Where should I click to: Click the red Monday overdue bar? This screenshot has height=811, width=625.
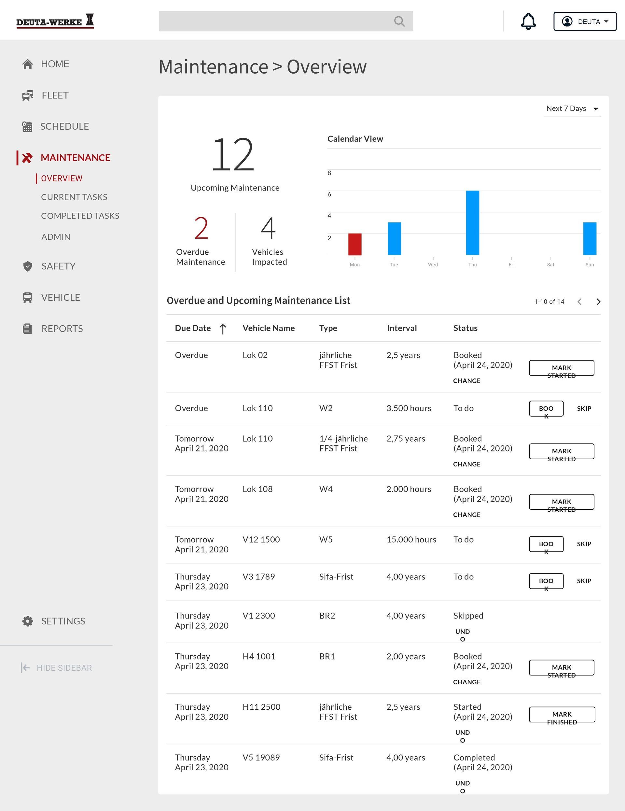click(354, 244)
